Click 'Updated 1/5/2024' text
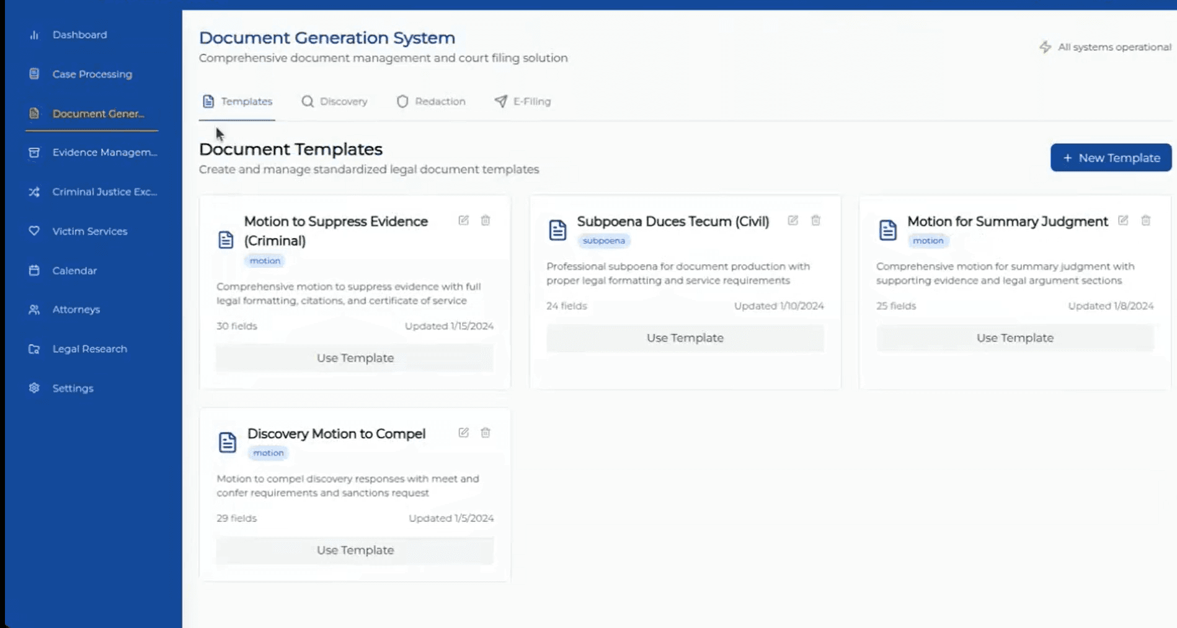This screenshot has width=1177, height=628. [451, 518]
